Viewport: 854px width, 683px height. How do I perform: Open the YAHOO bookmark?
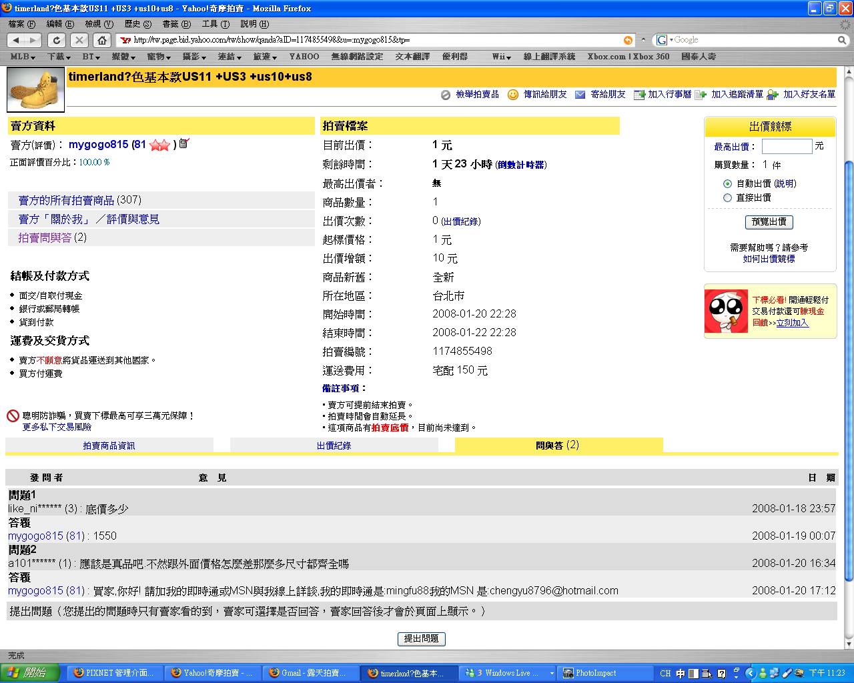(x=304, y=57)
